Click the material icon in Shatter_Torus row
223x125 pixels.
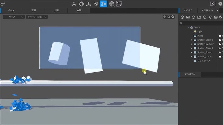pyautogui.click(x=220, y=57)
